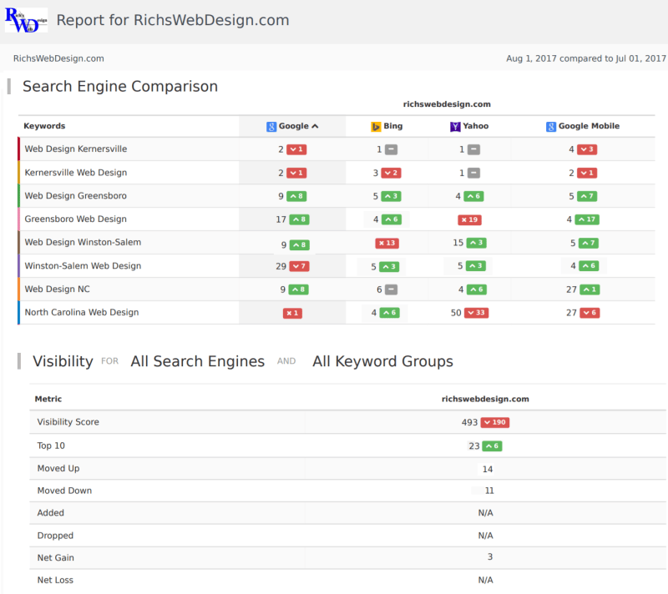Select the Web Design Greensboro keyword

[x=75, y=196]
